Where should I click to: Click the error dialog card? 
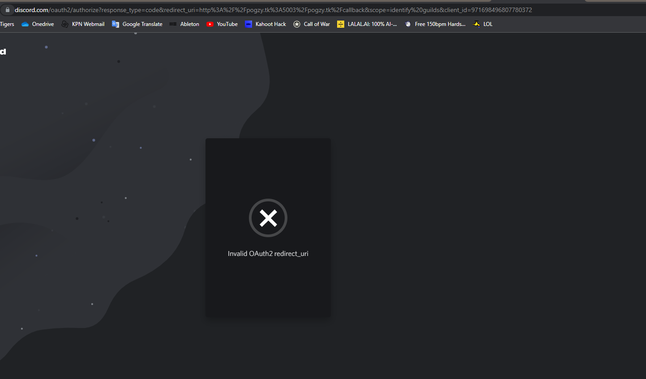268,291
